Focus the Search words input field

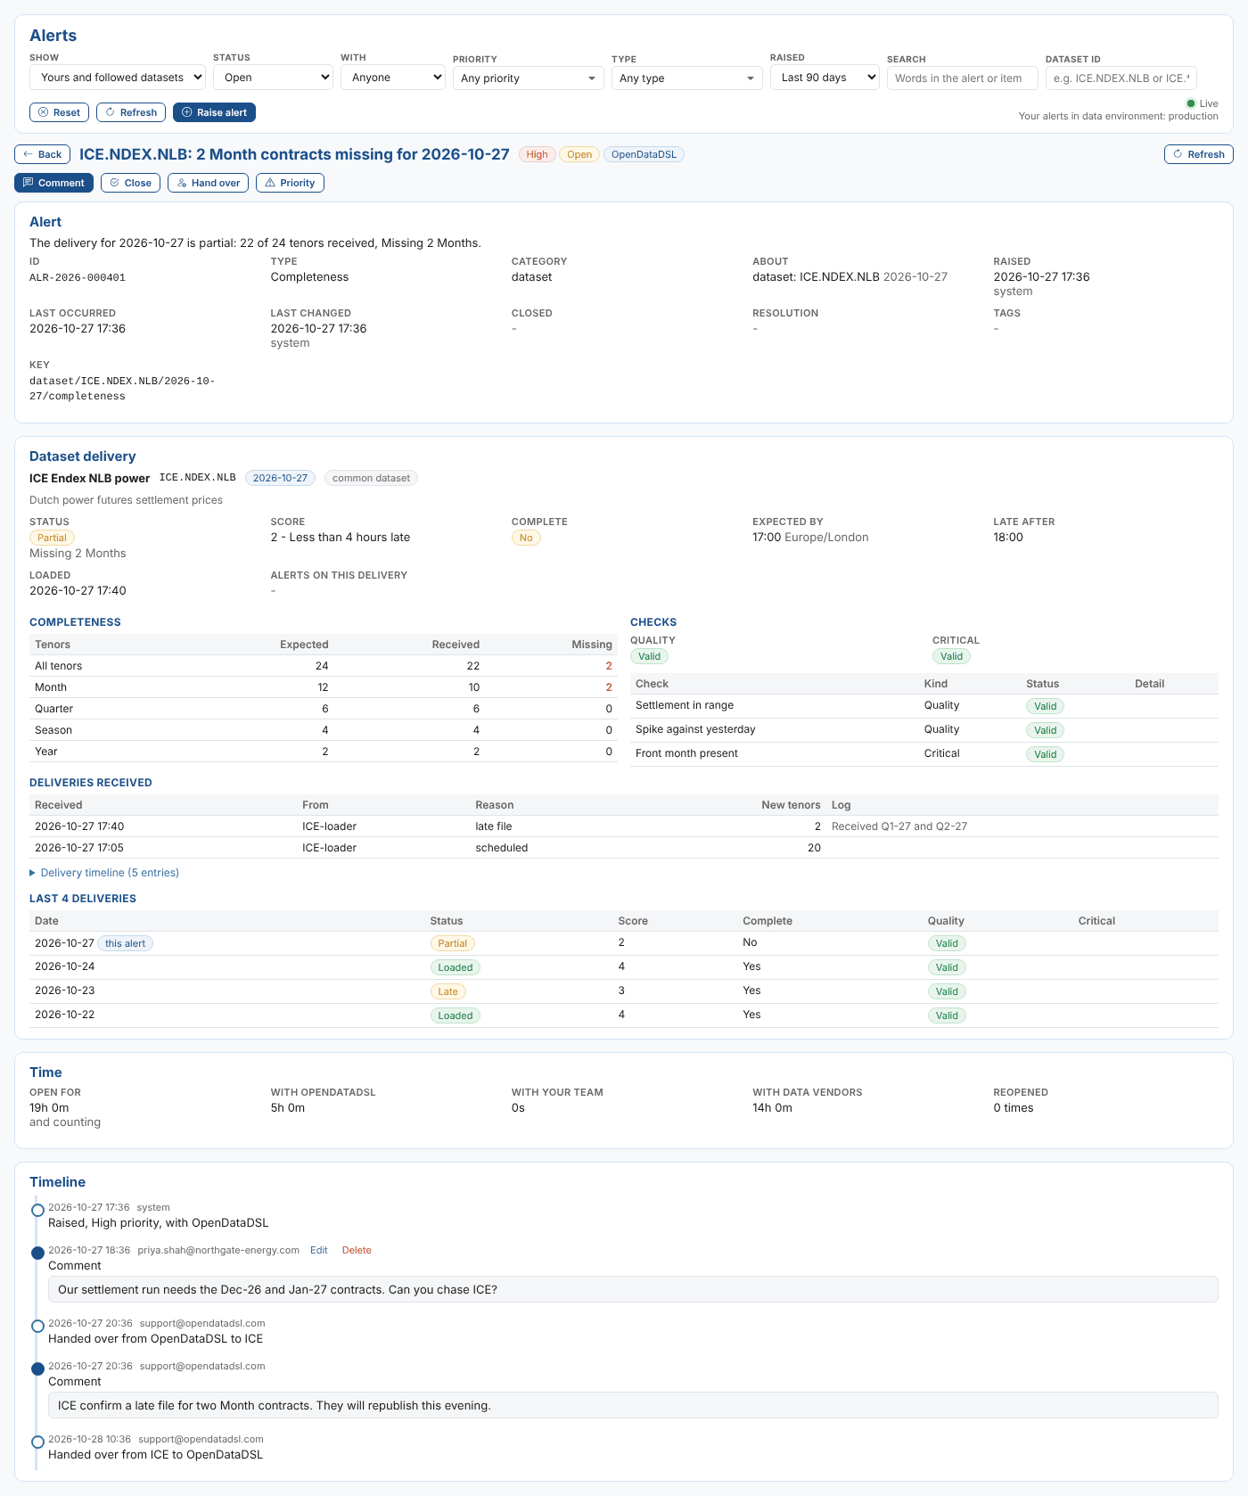click(x=963, y=78)
